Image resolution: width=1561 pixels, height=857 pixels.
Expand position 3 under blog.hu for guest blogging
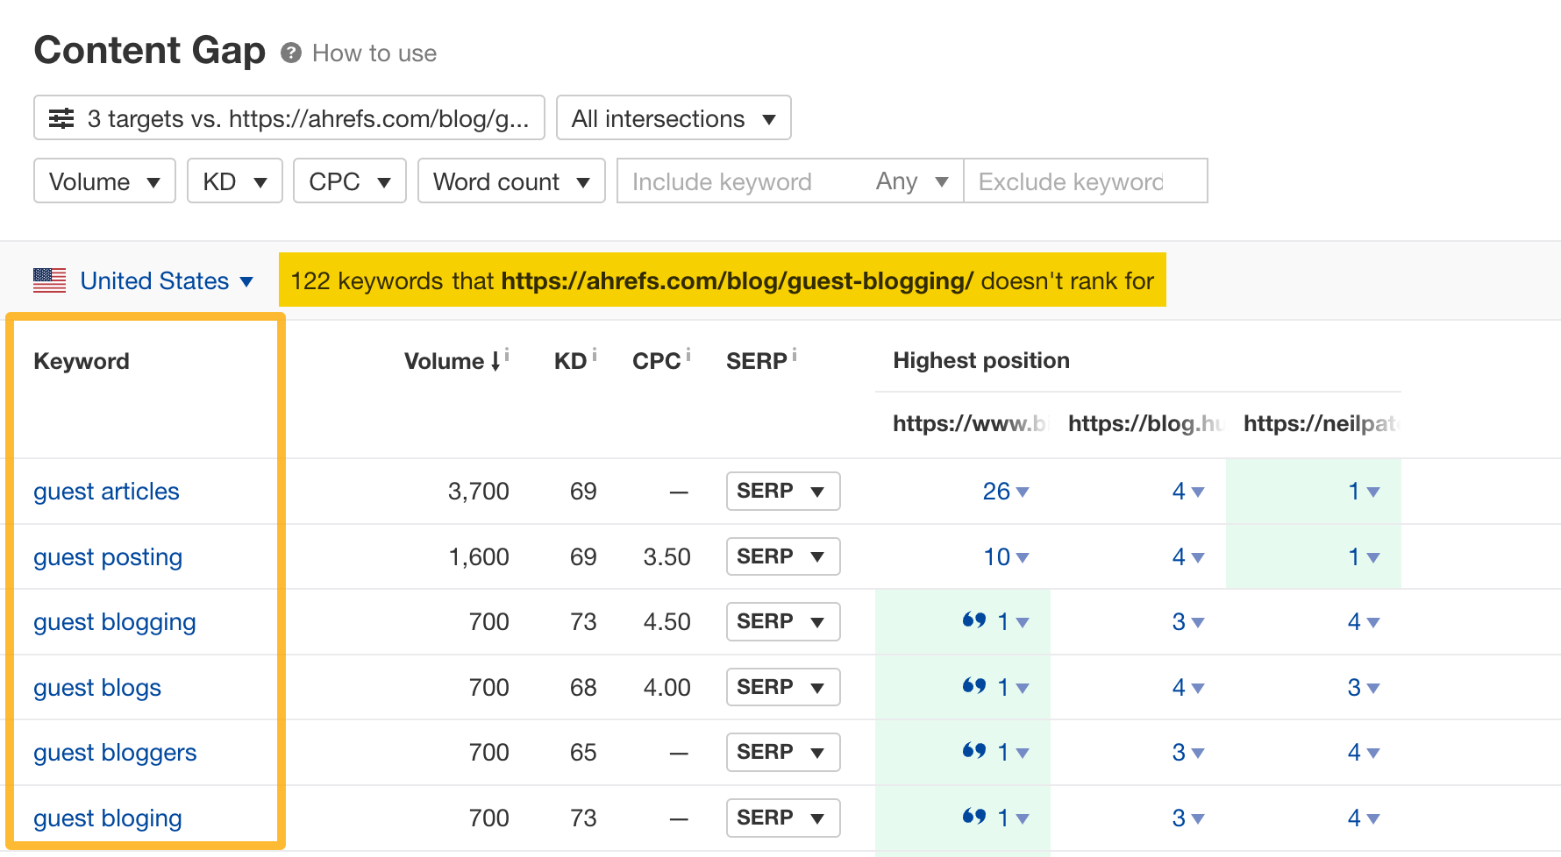point(1188,621)
